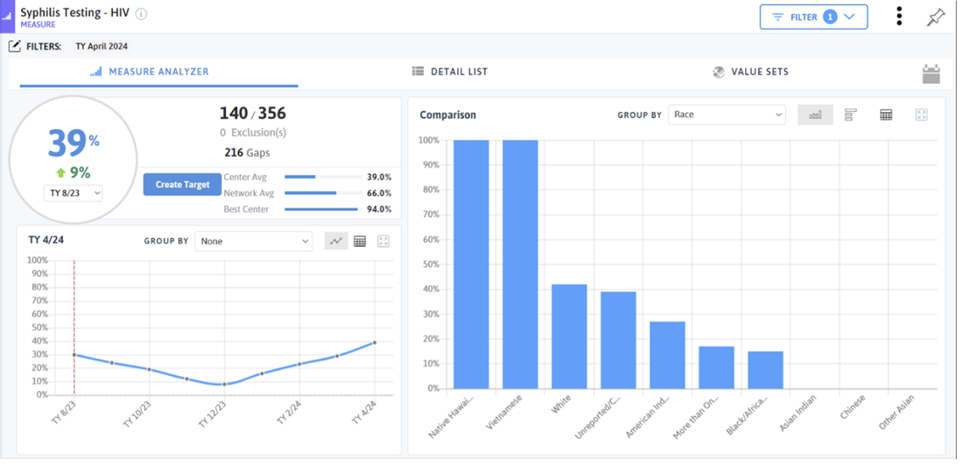963x467 pixels.
Task: Click the 0 Exclusion(s) text
Action: [252, 133]
